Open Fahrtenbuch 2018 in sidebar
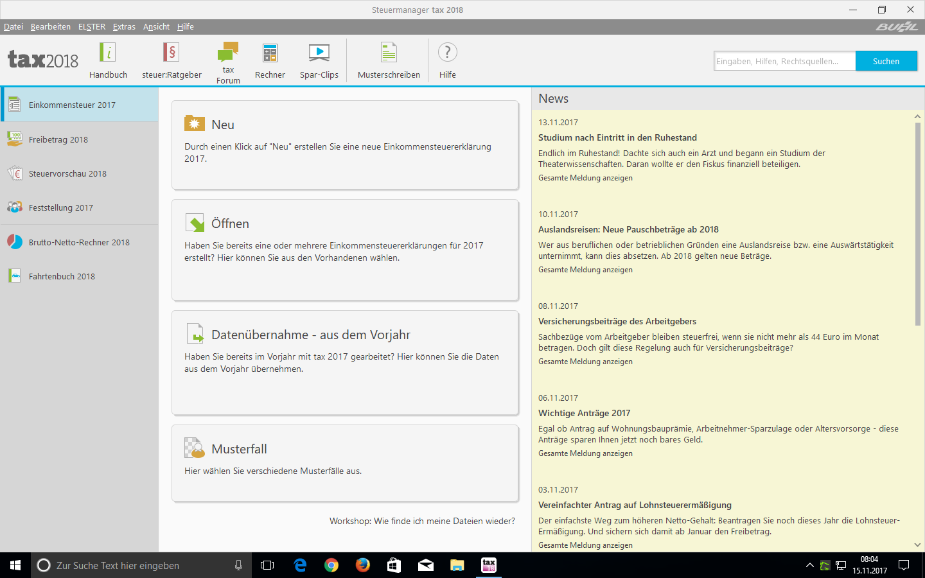The width and height of the screenshot is (925, 578). (x=79, y=276)
